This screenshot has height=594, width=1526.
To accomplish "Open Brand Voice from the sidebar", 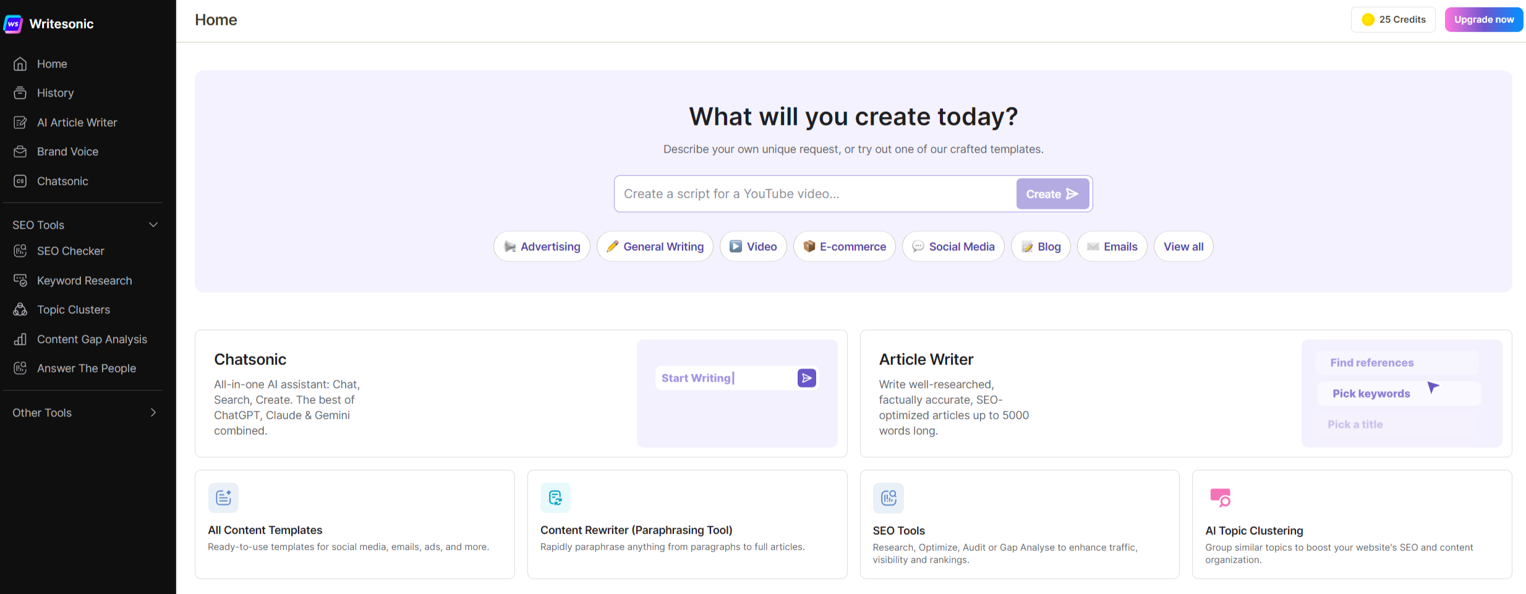I will tap(67, 151).
